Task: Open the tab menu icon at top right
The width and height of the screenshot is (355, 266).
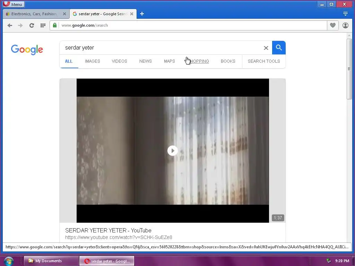Action: pyautogui.click(x=345, y=14)
